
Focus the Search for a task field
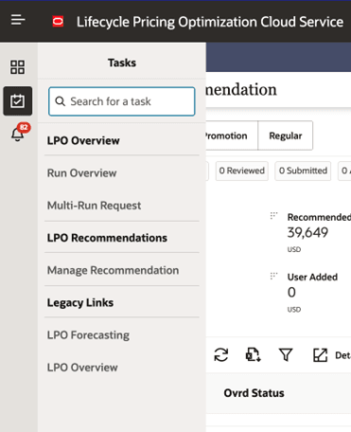[122, 101]
